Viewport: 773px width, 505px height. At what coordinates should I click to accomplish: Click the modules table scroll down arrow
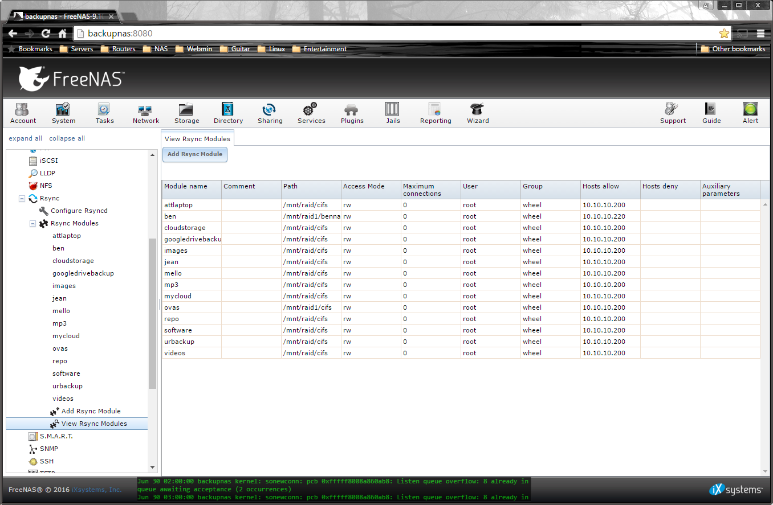764,471
